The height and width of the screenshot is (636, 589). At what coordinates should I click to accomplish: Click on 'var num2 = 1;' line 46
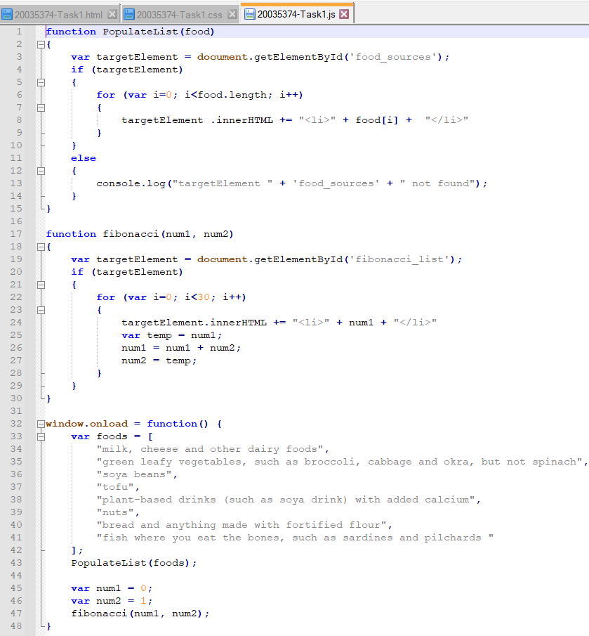point(112,601)
